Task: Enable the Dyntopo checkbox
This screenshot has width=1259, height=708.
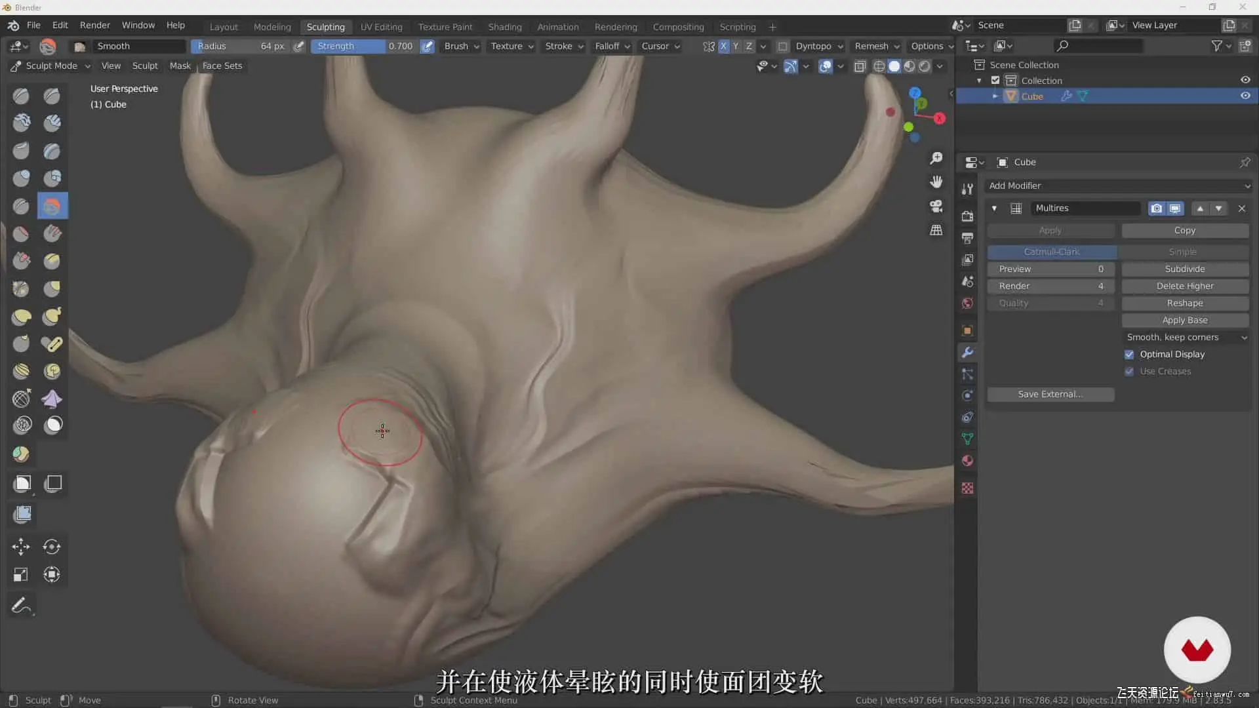Action: point(782,47)
